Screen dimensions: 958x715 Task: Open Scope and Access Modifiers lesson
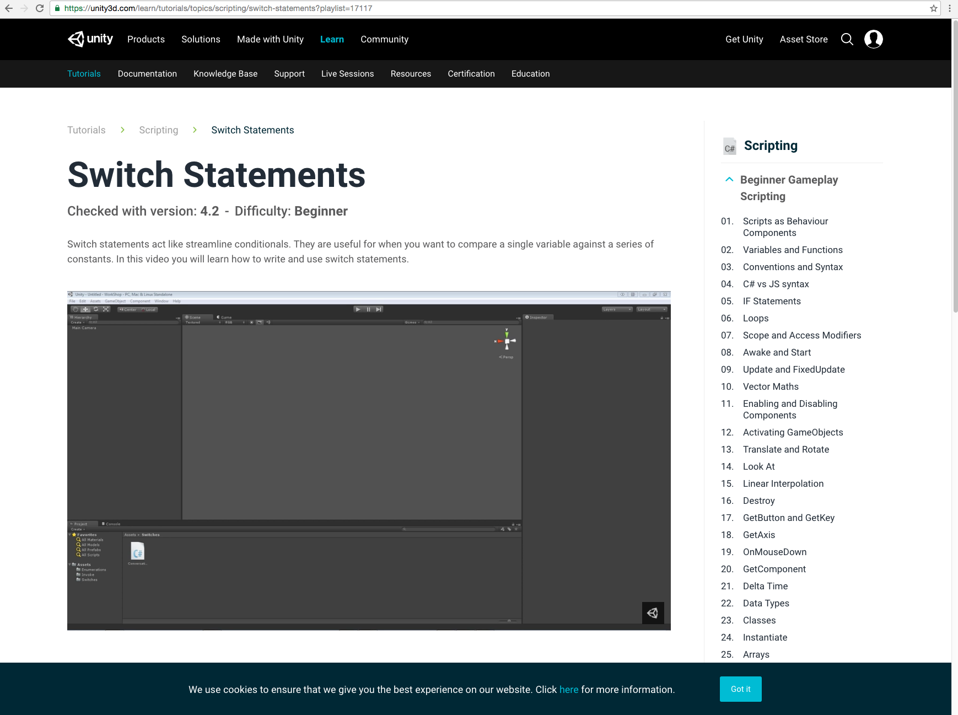click(x=802, y=335)
